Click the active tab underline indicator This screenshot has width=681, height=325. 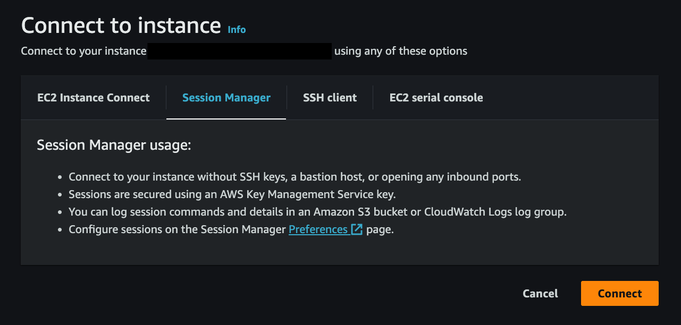[226, 119]
